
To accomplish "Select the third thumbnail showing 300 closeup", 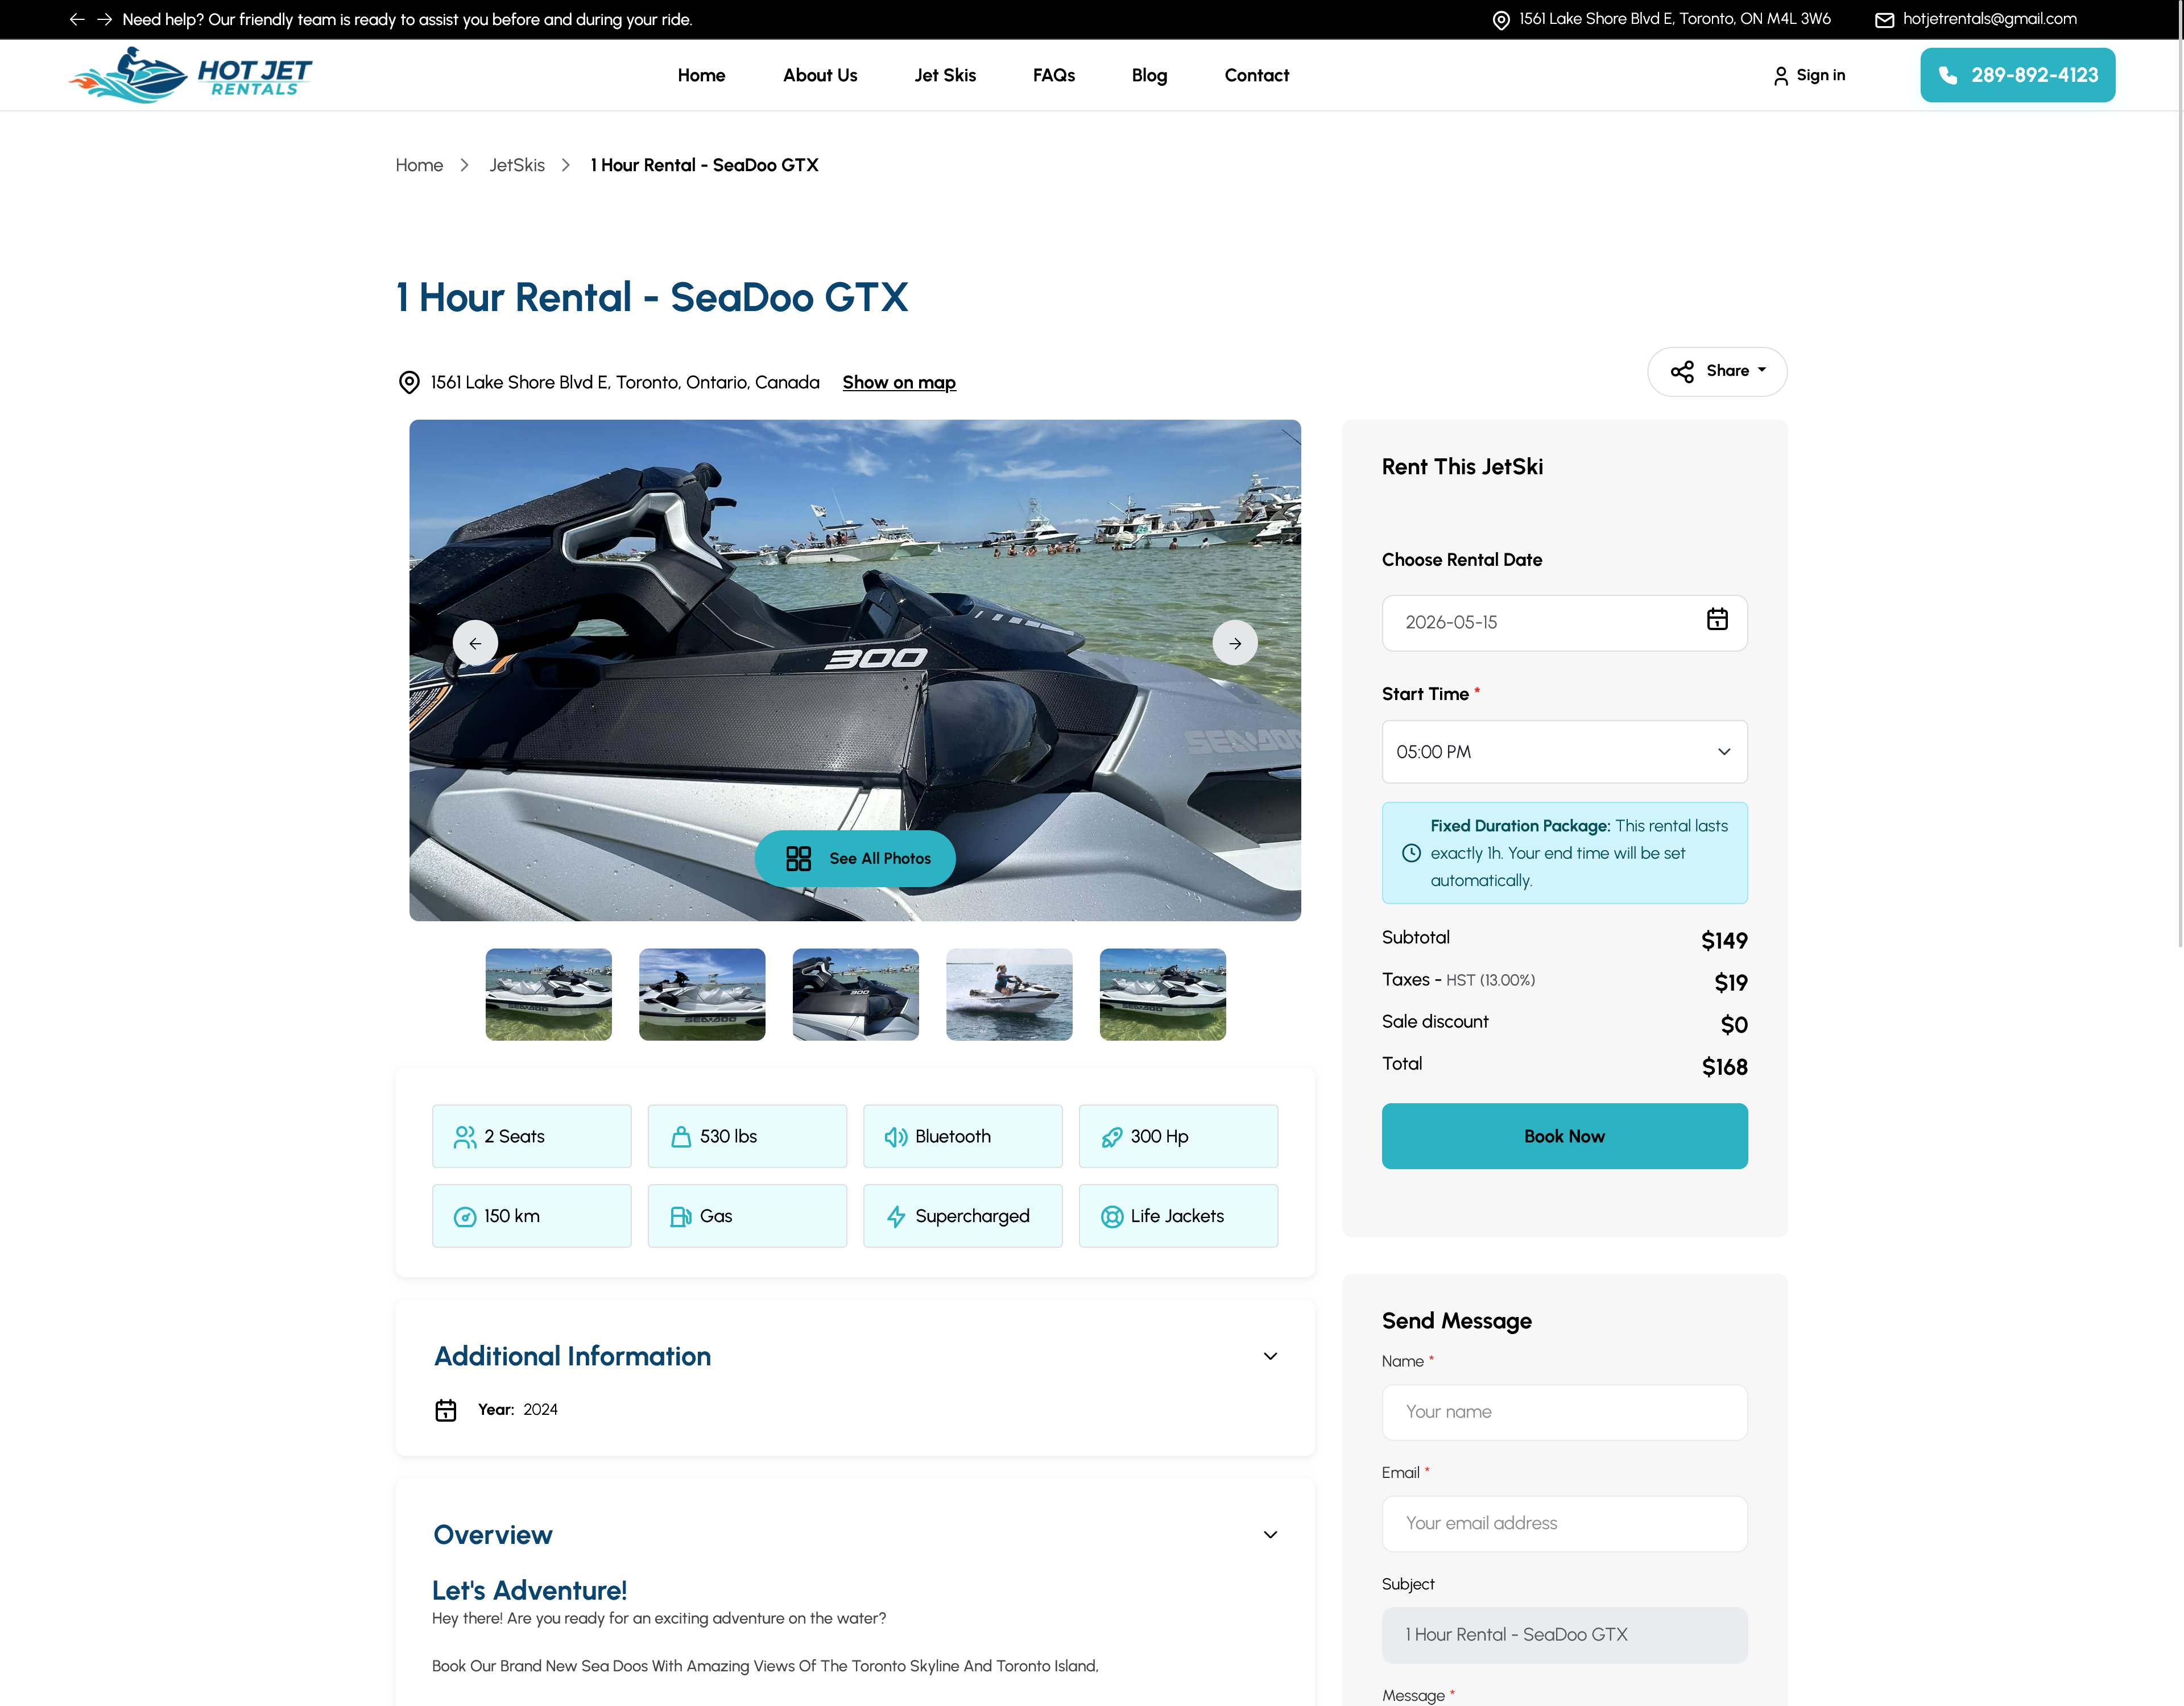I will [855, 994].
